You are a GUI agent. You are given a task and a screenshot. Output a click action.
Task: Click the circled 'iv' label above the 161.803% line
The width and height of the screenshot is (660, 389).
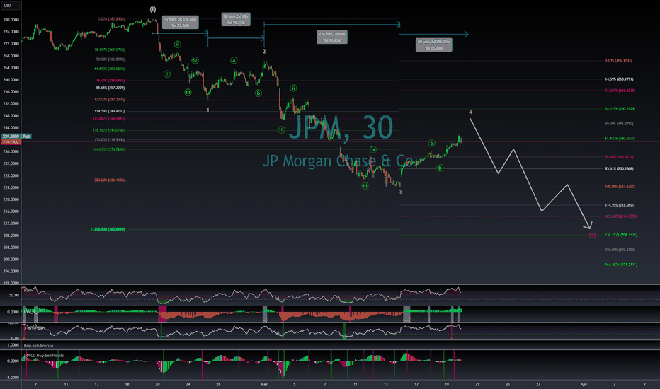[373, 150]
